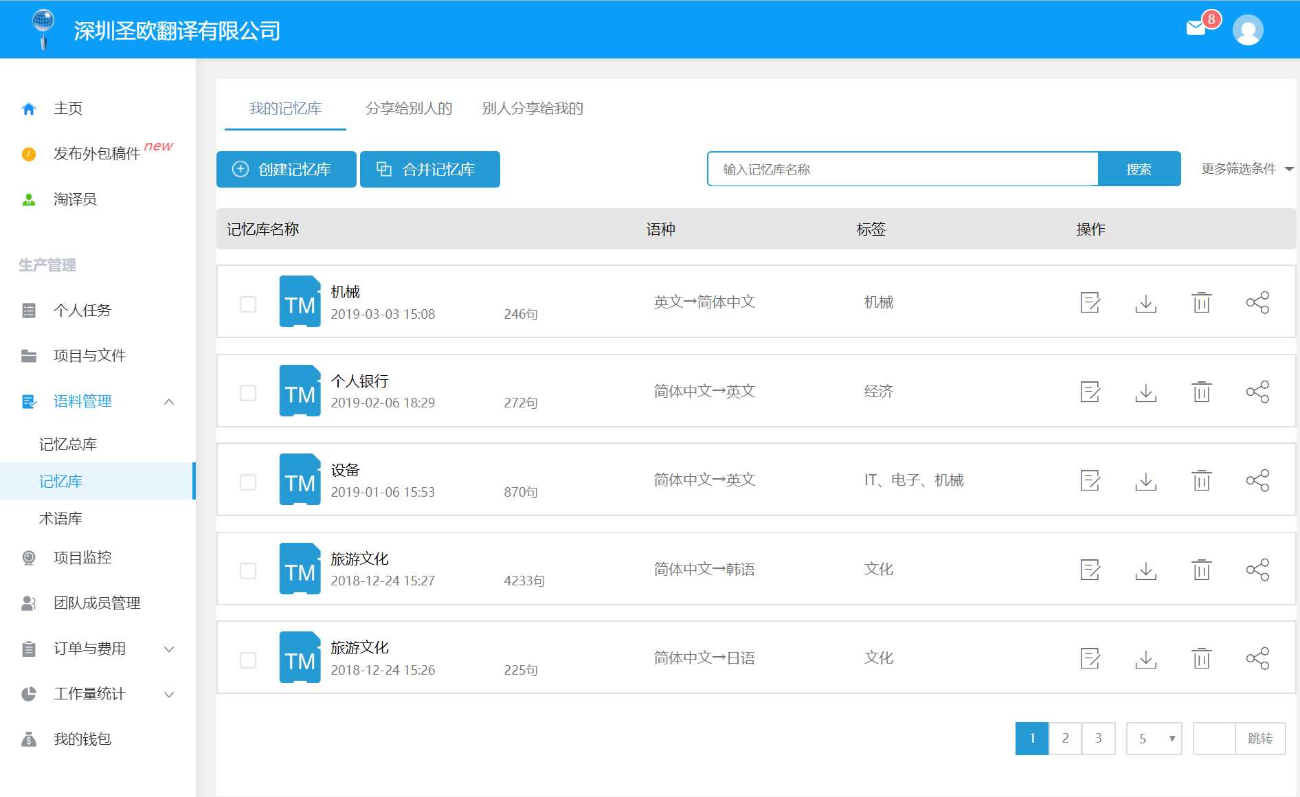1300x797 pixels.
Task: Select the 个人银行 row checkbox
Action: point(248,393)
